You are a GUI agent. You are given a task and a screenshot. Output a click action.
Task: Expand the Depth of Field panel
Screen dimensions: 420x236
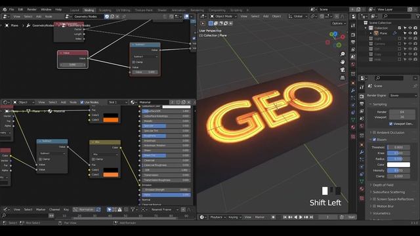383,185
